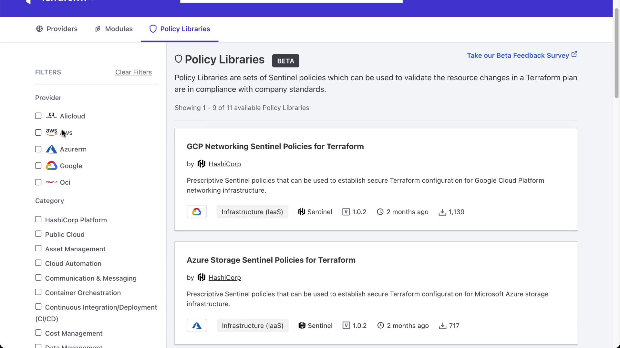This screenshot has height=348, width=620.
Task: Click the HashiCorp logo on Azure Storage card
Action: click(201, 277)
